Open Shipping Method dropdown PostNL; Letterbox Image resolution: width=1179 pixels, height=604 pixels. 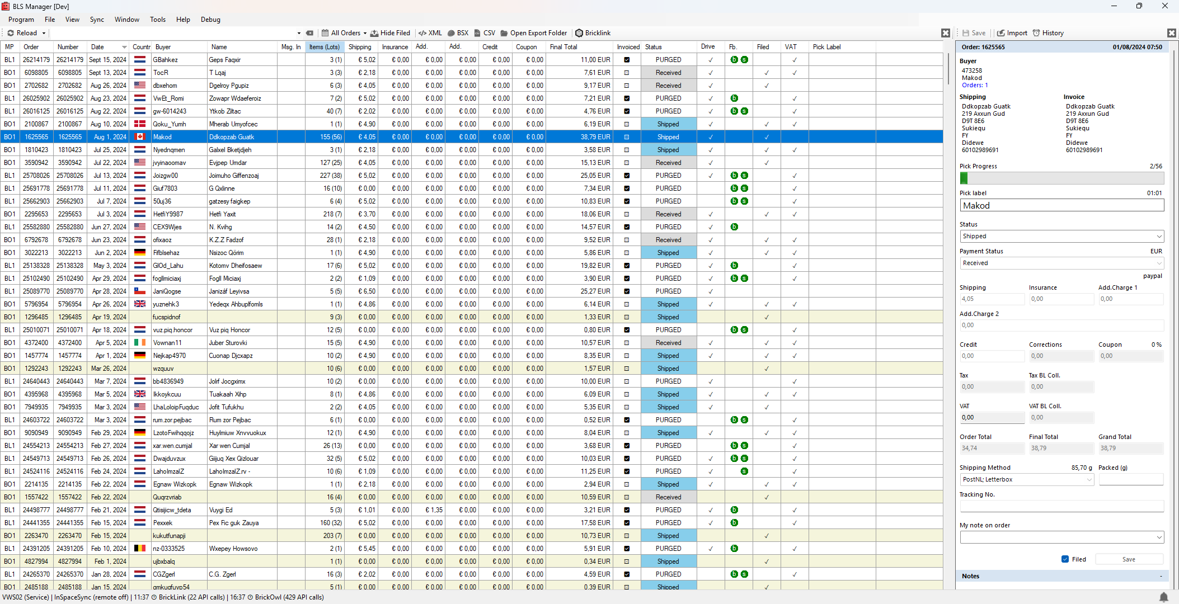tap(1027, 479)
